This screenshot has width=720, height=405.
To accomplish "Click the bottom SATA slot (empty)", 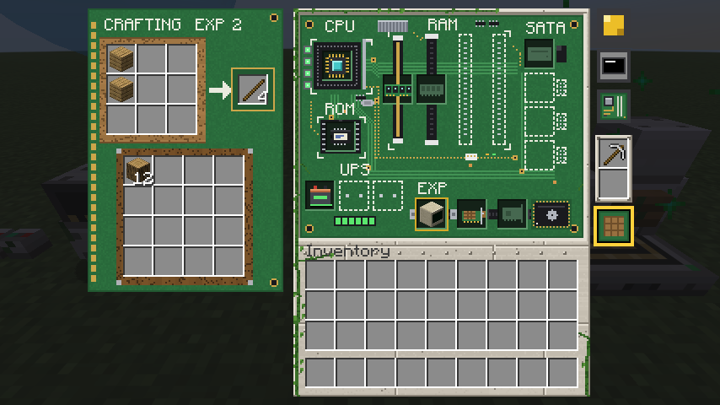I will pos(540,155).
